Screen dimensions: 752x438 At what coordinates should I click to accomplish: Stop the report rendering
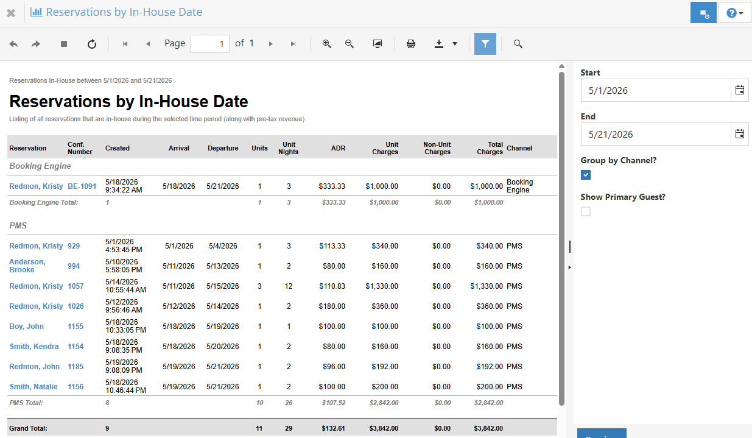[x=64, y=44]
